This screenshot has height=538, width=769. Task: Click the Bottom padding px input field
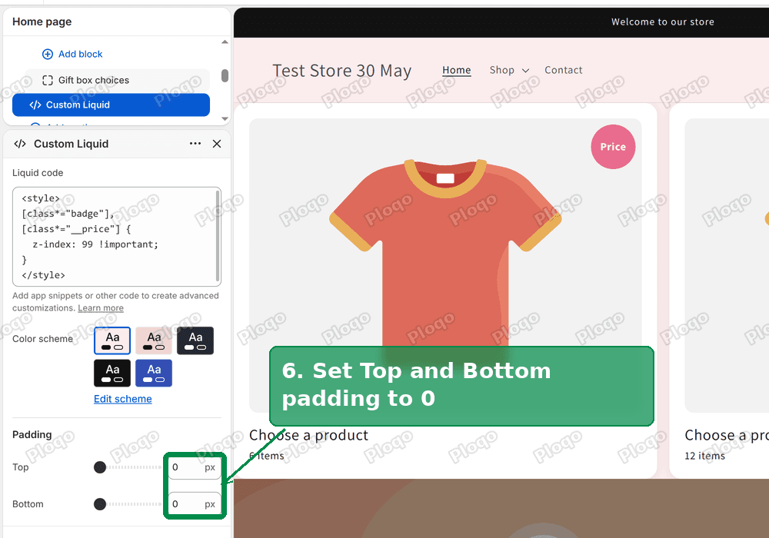195,504
